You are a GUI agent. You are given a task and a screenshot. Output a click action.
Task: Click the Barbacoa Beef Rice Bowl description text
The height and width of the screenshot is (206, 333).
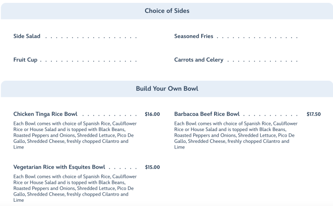click(x=236, y=135)
